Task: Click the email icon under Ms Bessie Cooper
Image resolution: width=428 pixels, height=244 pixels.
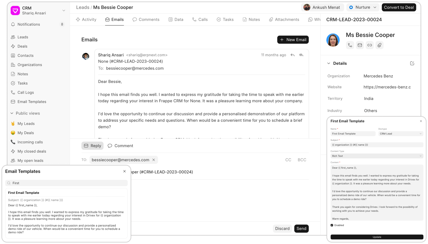Action: click(360, 45)
